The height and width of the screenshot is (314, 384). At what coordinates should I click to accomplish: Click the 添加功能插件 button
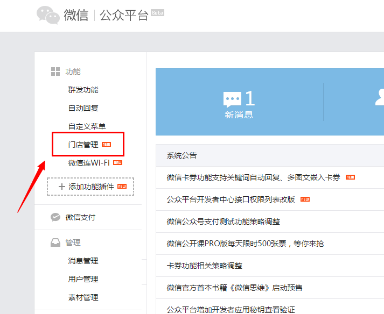pos(90,187)
